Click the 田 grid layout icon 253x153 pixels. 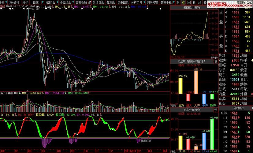189,2
